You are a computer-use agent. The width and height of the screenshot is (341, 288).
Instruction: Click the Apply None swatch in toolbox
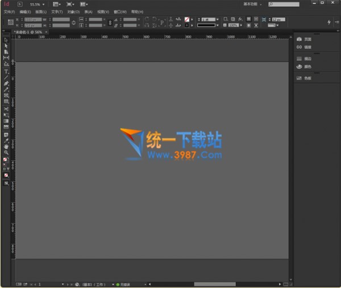(6, 175)
